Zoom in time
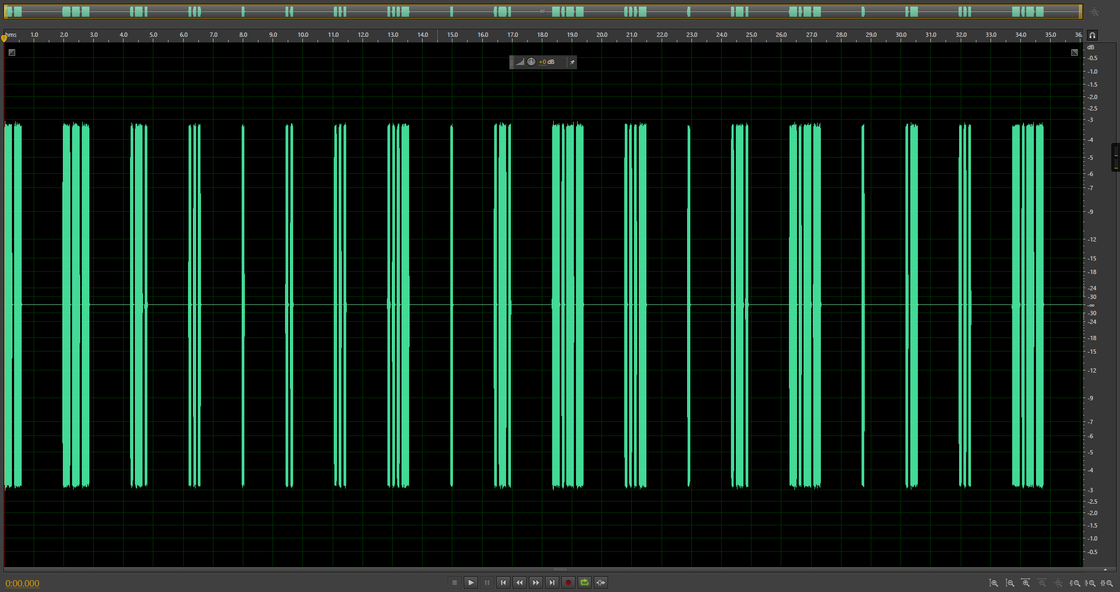The image size is (1120, 592). 1026,583
